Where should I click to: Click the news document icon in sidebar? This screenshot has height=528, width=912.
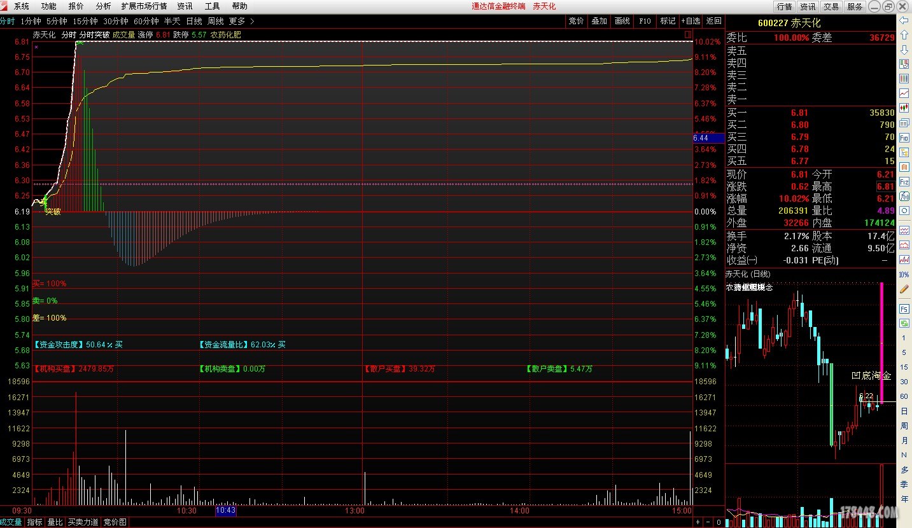[904, 122]
